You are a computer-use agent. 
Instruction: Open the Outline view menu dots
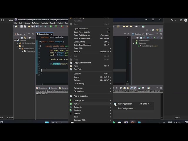(161, 38)
